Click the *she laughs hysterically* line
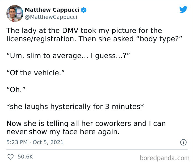 pyautogui.click(x=75, y=106)
